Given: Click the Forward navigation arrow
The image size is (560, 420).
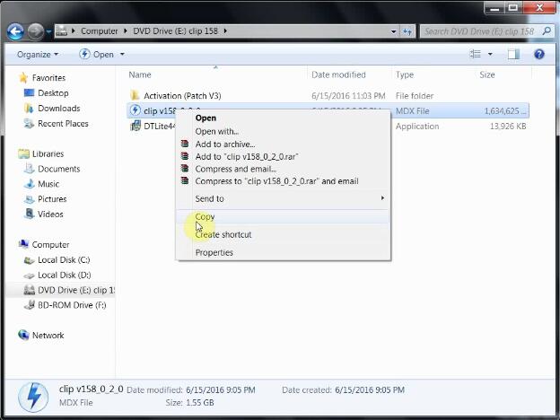Looking at the screenshot, I should [x=36, y=31].
